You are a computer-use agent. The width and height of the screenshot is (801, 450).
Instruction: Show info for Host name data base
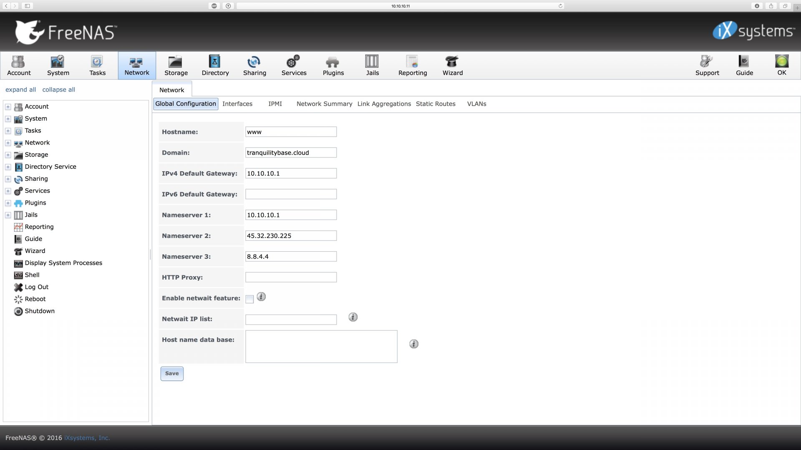[413, 344]
